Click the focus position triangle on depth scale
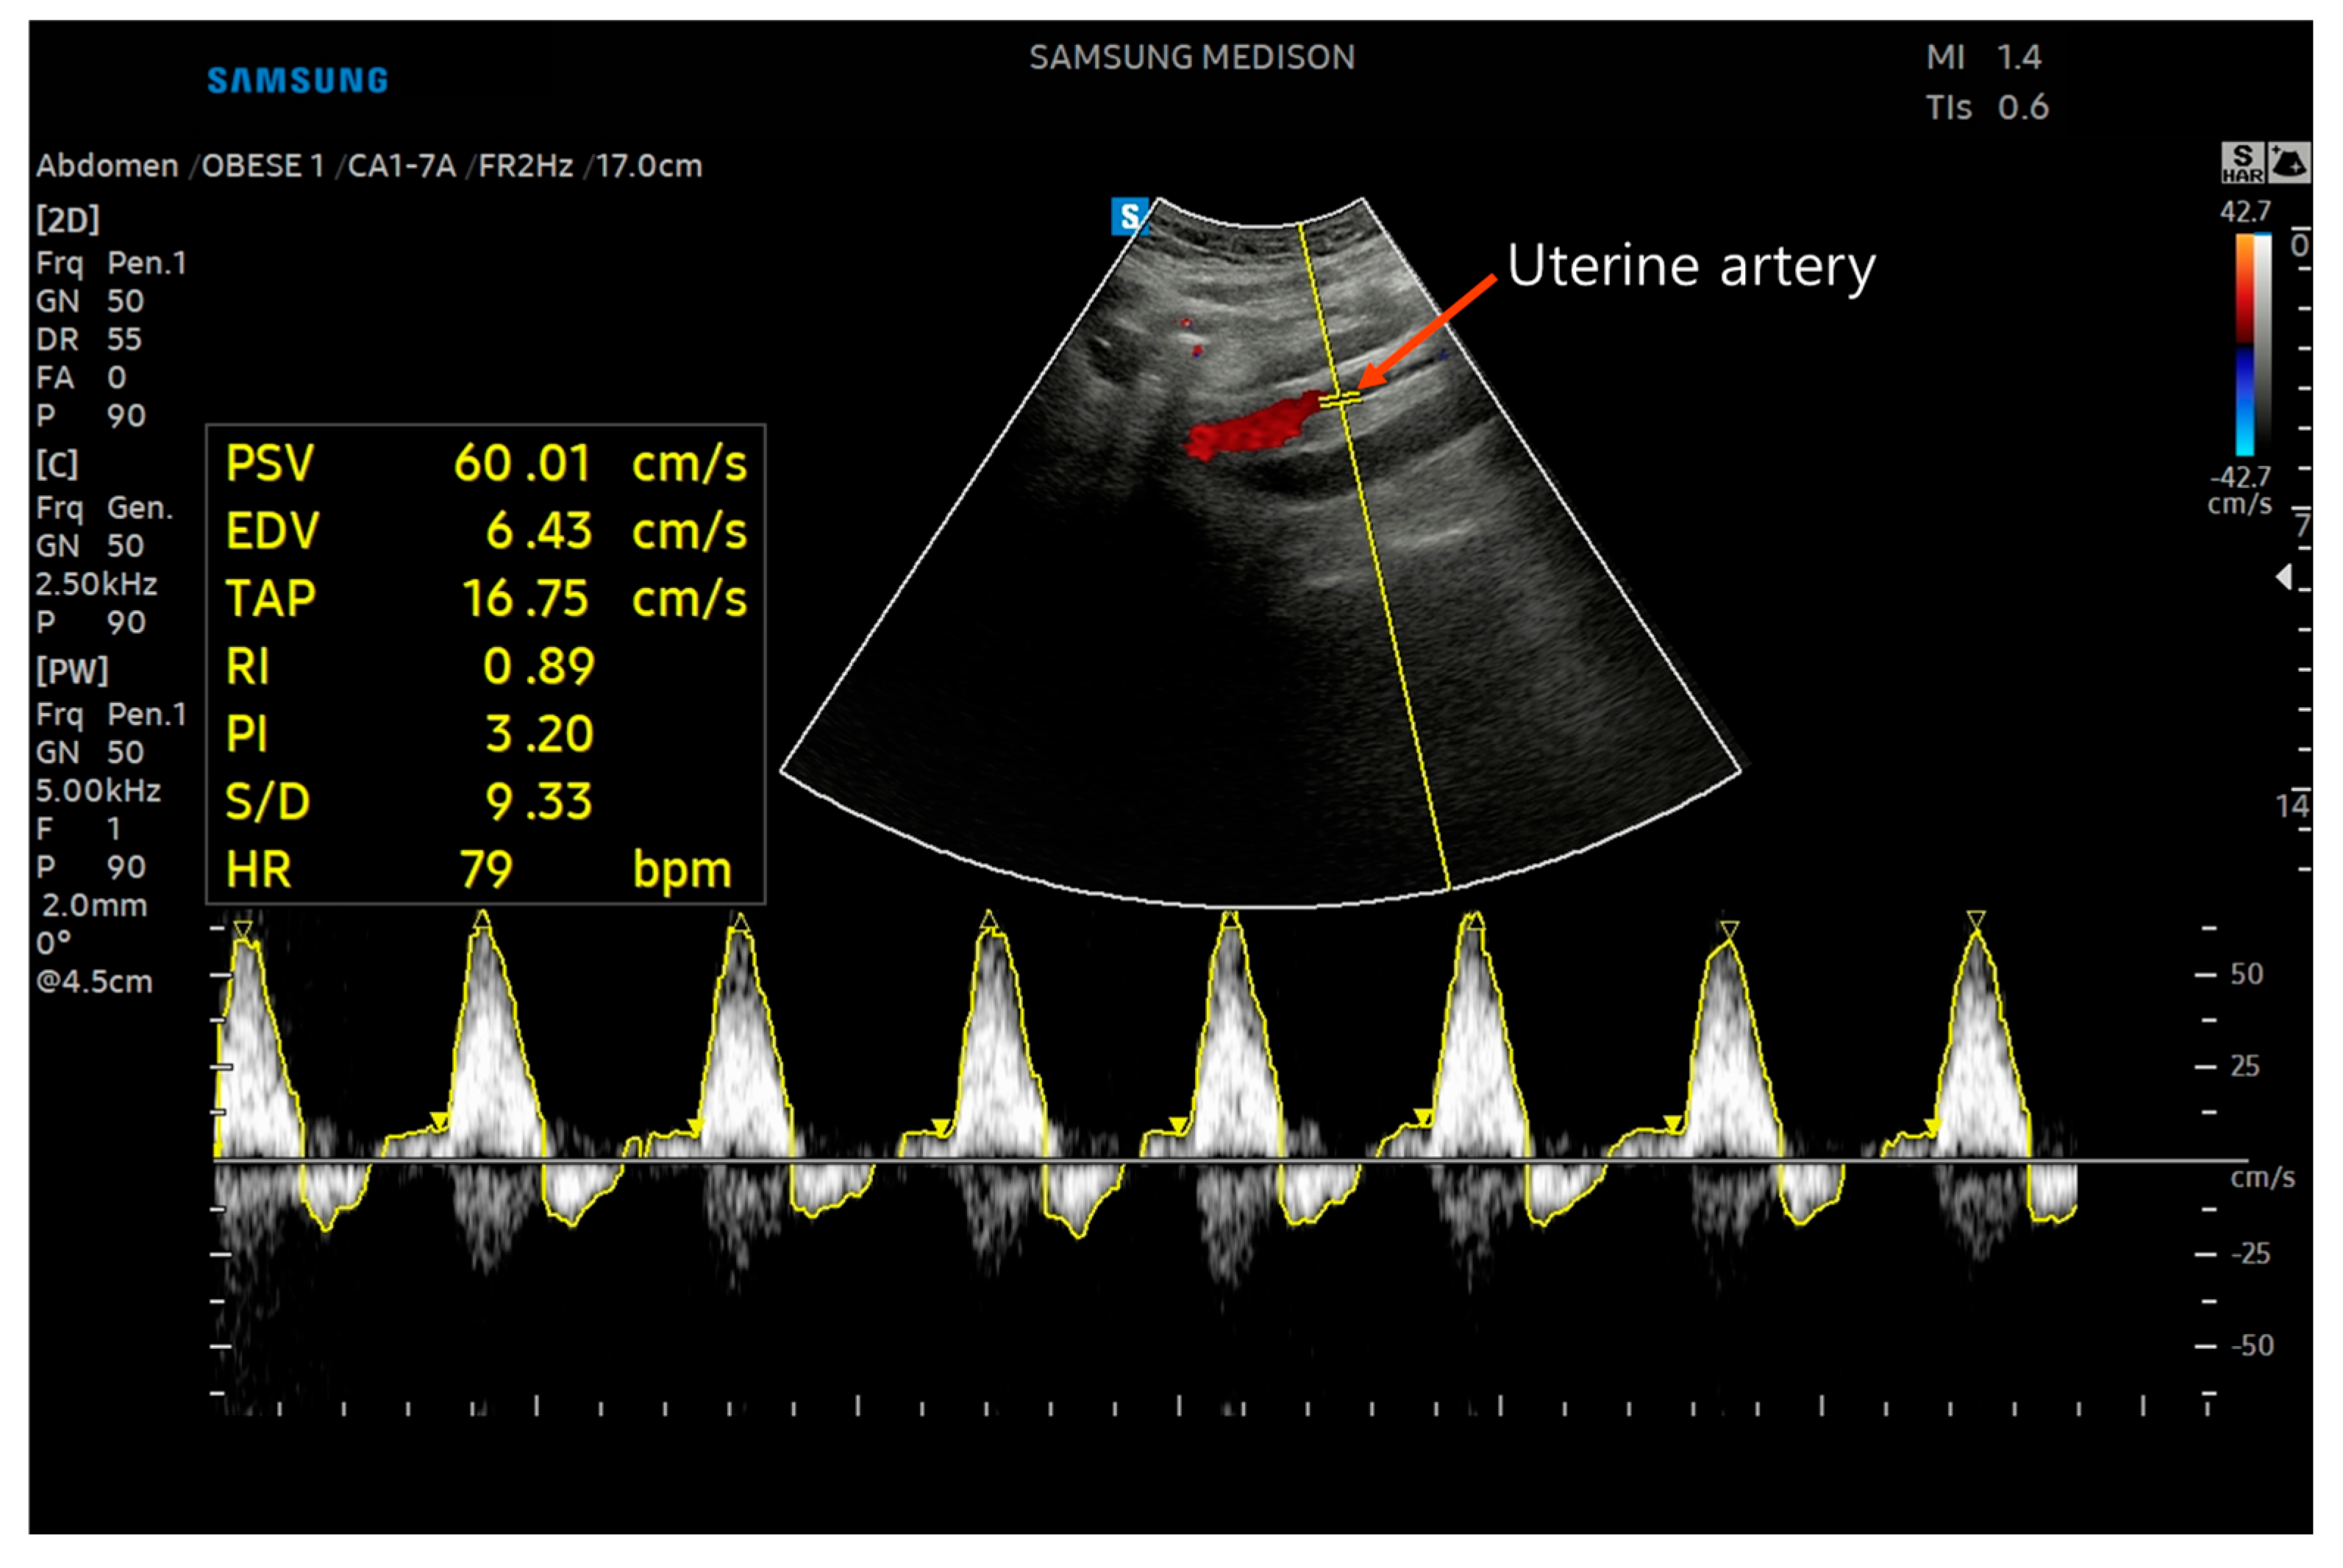This screenshot has height=1568, width=2343. tap(2284, 577)
